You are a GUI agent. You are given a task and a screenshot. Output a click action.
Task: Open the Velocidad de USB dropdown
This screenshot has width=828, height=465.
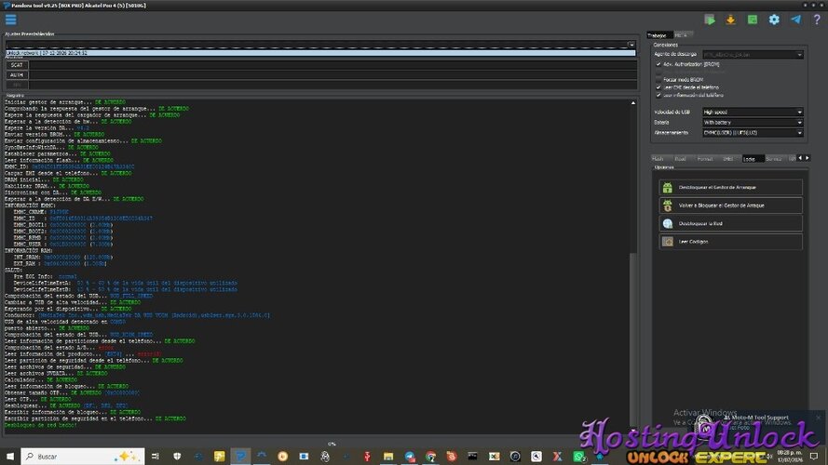(753, 112)
